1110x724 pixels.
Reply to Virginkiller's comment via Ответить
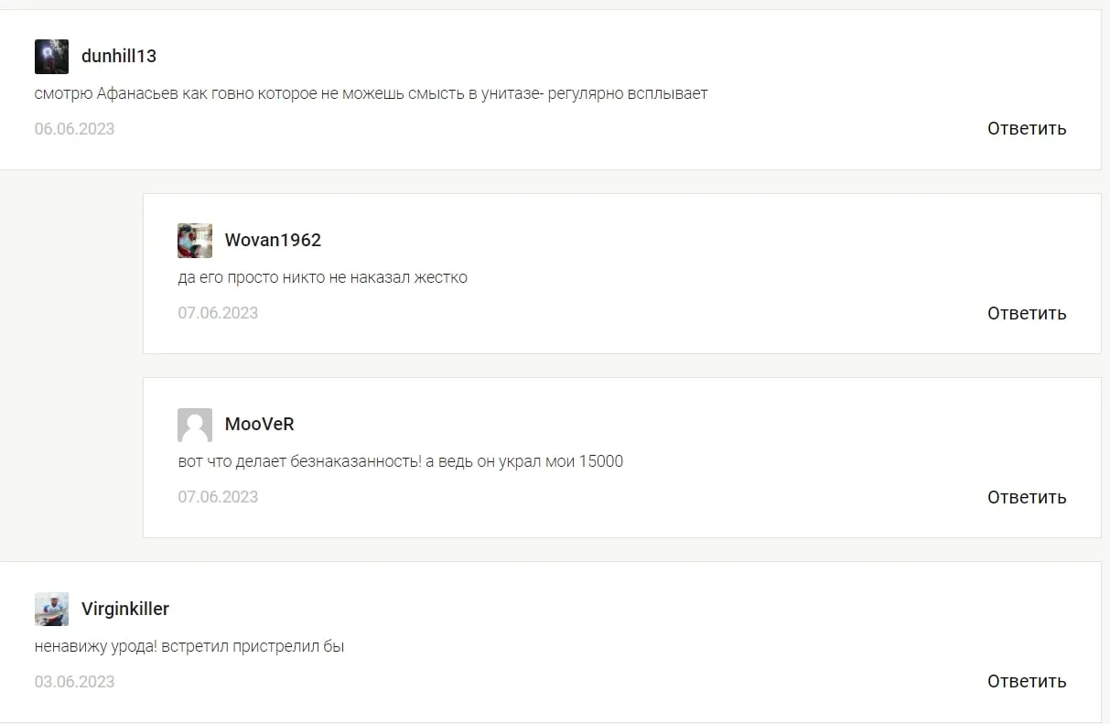pos(1027,681)
